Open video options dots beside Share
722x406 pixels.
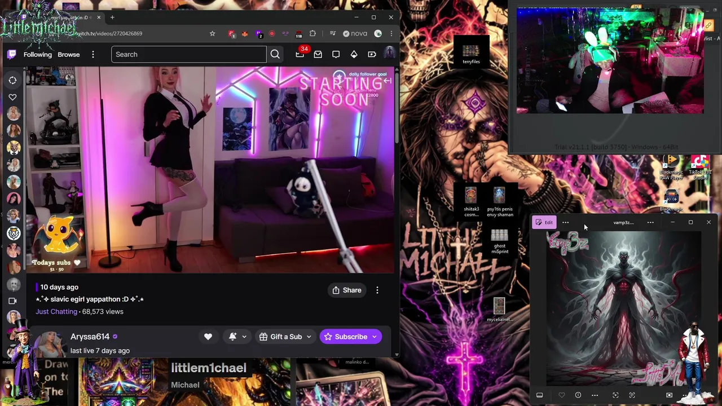[377, 290]
